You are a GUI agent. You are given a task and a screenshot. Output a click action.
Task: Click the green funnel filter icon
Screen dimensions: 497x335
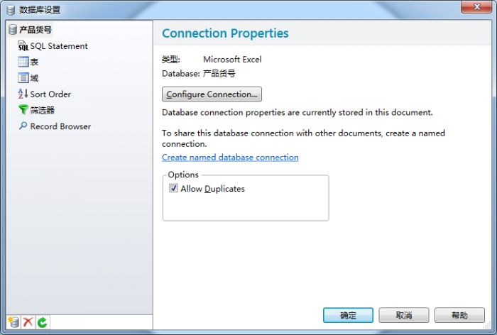(23, 110)
